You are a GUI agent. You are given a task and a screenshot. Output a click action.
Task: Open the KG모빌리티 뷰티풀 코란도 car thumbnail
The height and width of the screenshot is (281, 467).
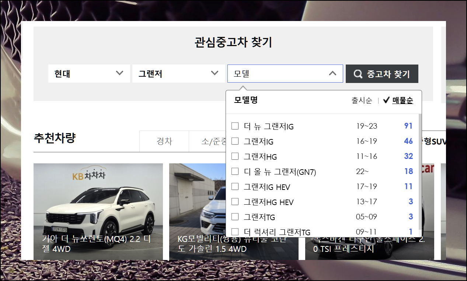click(234, 211)
